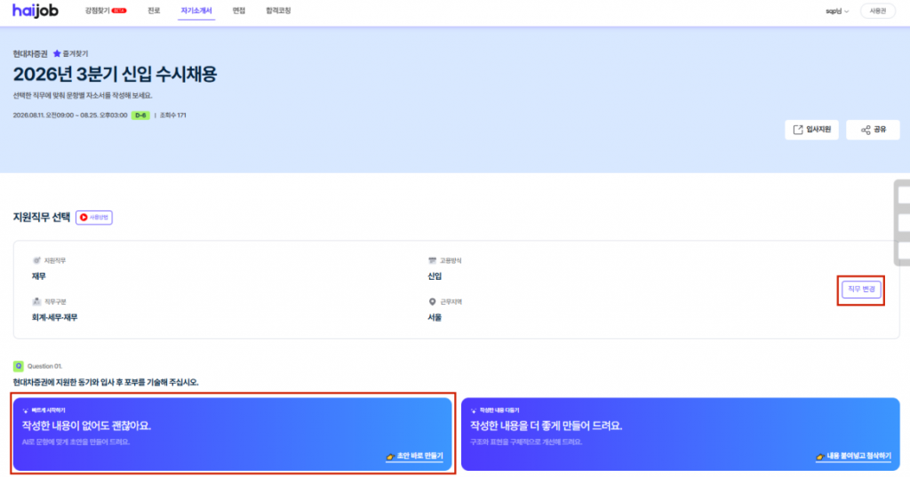Click the 직무구분 icon

click(x=36, y=302)
